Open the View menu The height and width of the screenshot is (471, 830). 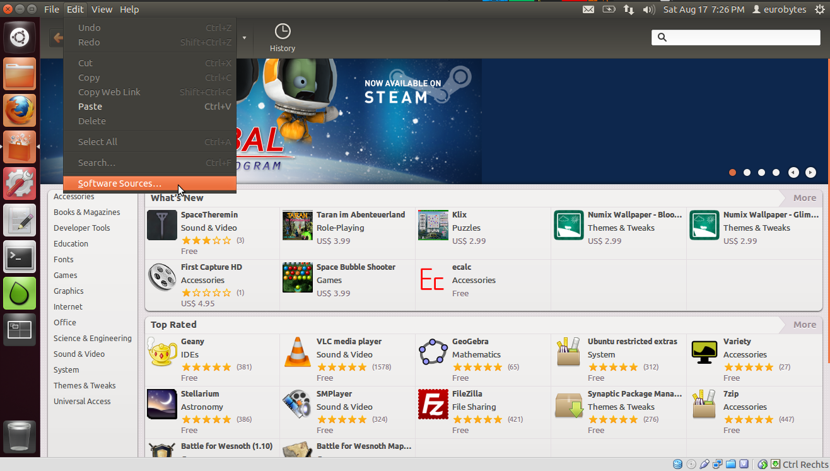coord(102,9)
